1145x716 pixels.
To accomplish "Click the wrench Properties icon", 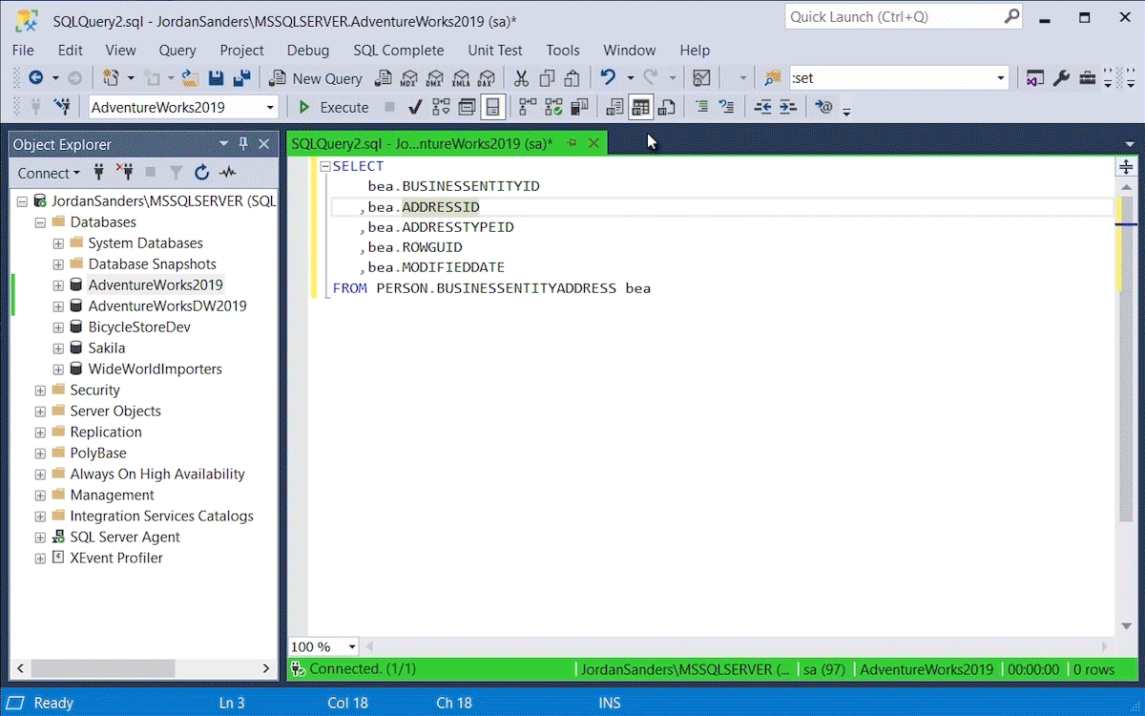I will (x=1061, y=78).
